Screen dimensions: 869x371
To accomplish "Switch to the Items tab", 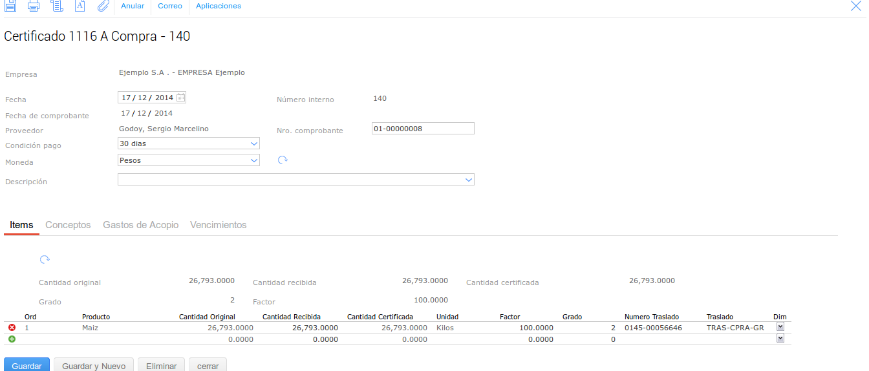I will (21, 225).
